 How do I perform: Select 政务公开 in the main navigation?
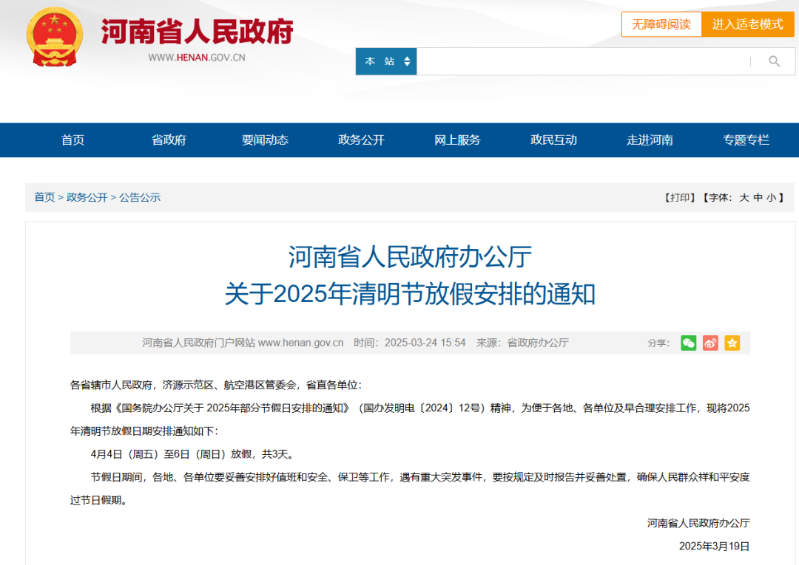[x=361, y=140]
